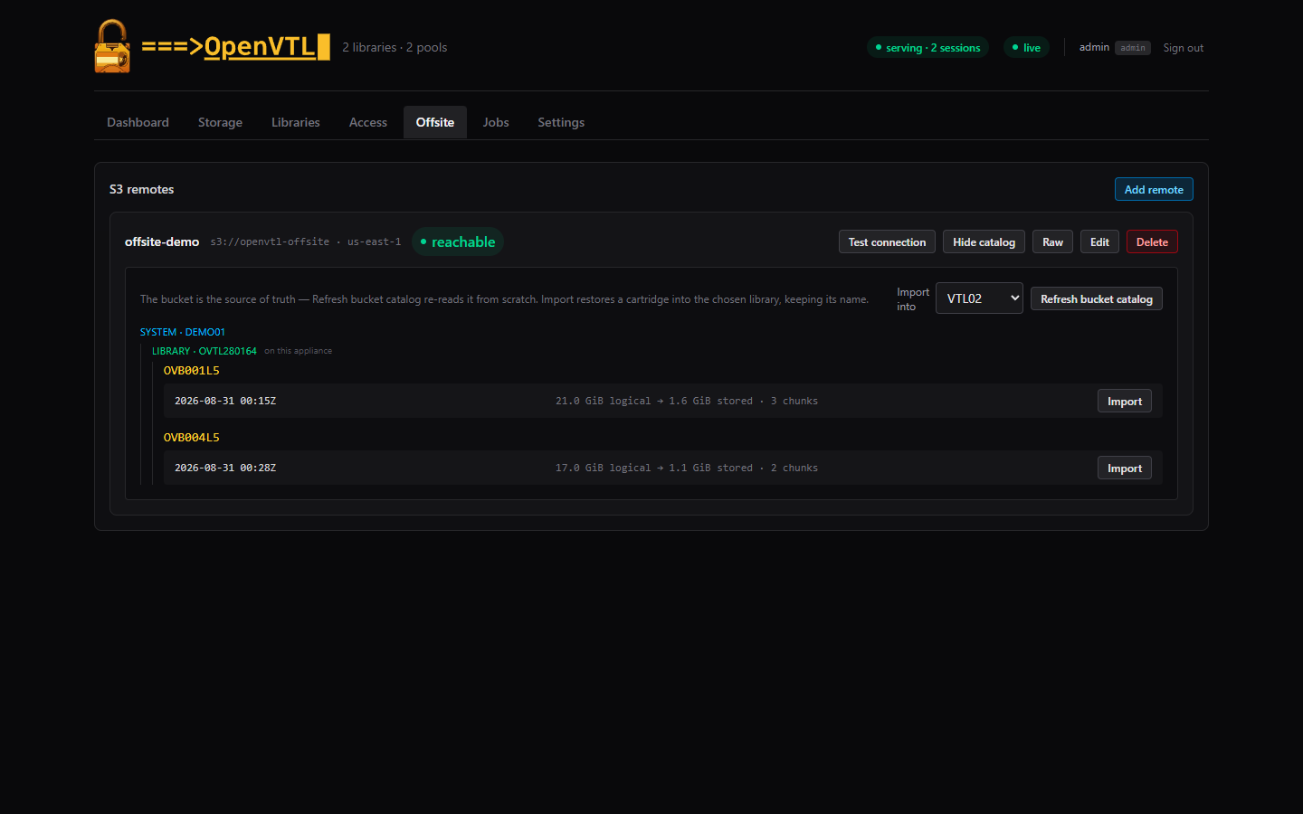The height and width of the screenshot is (814, 1303).
Task: Click the 'on this appliance' note
Action: point(298,351)
